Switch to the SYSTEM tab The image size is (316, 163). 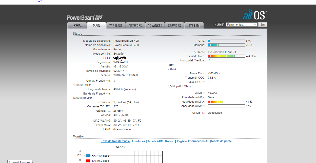tap(194, 26)
